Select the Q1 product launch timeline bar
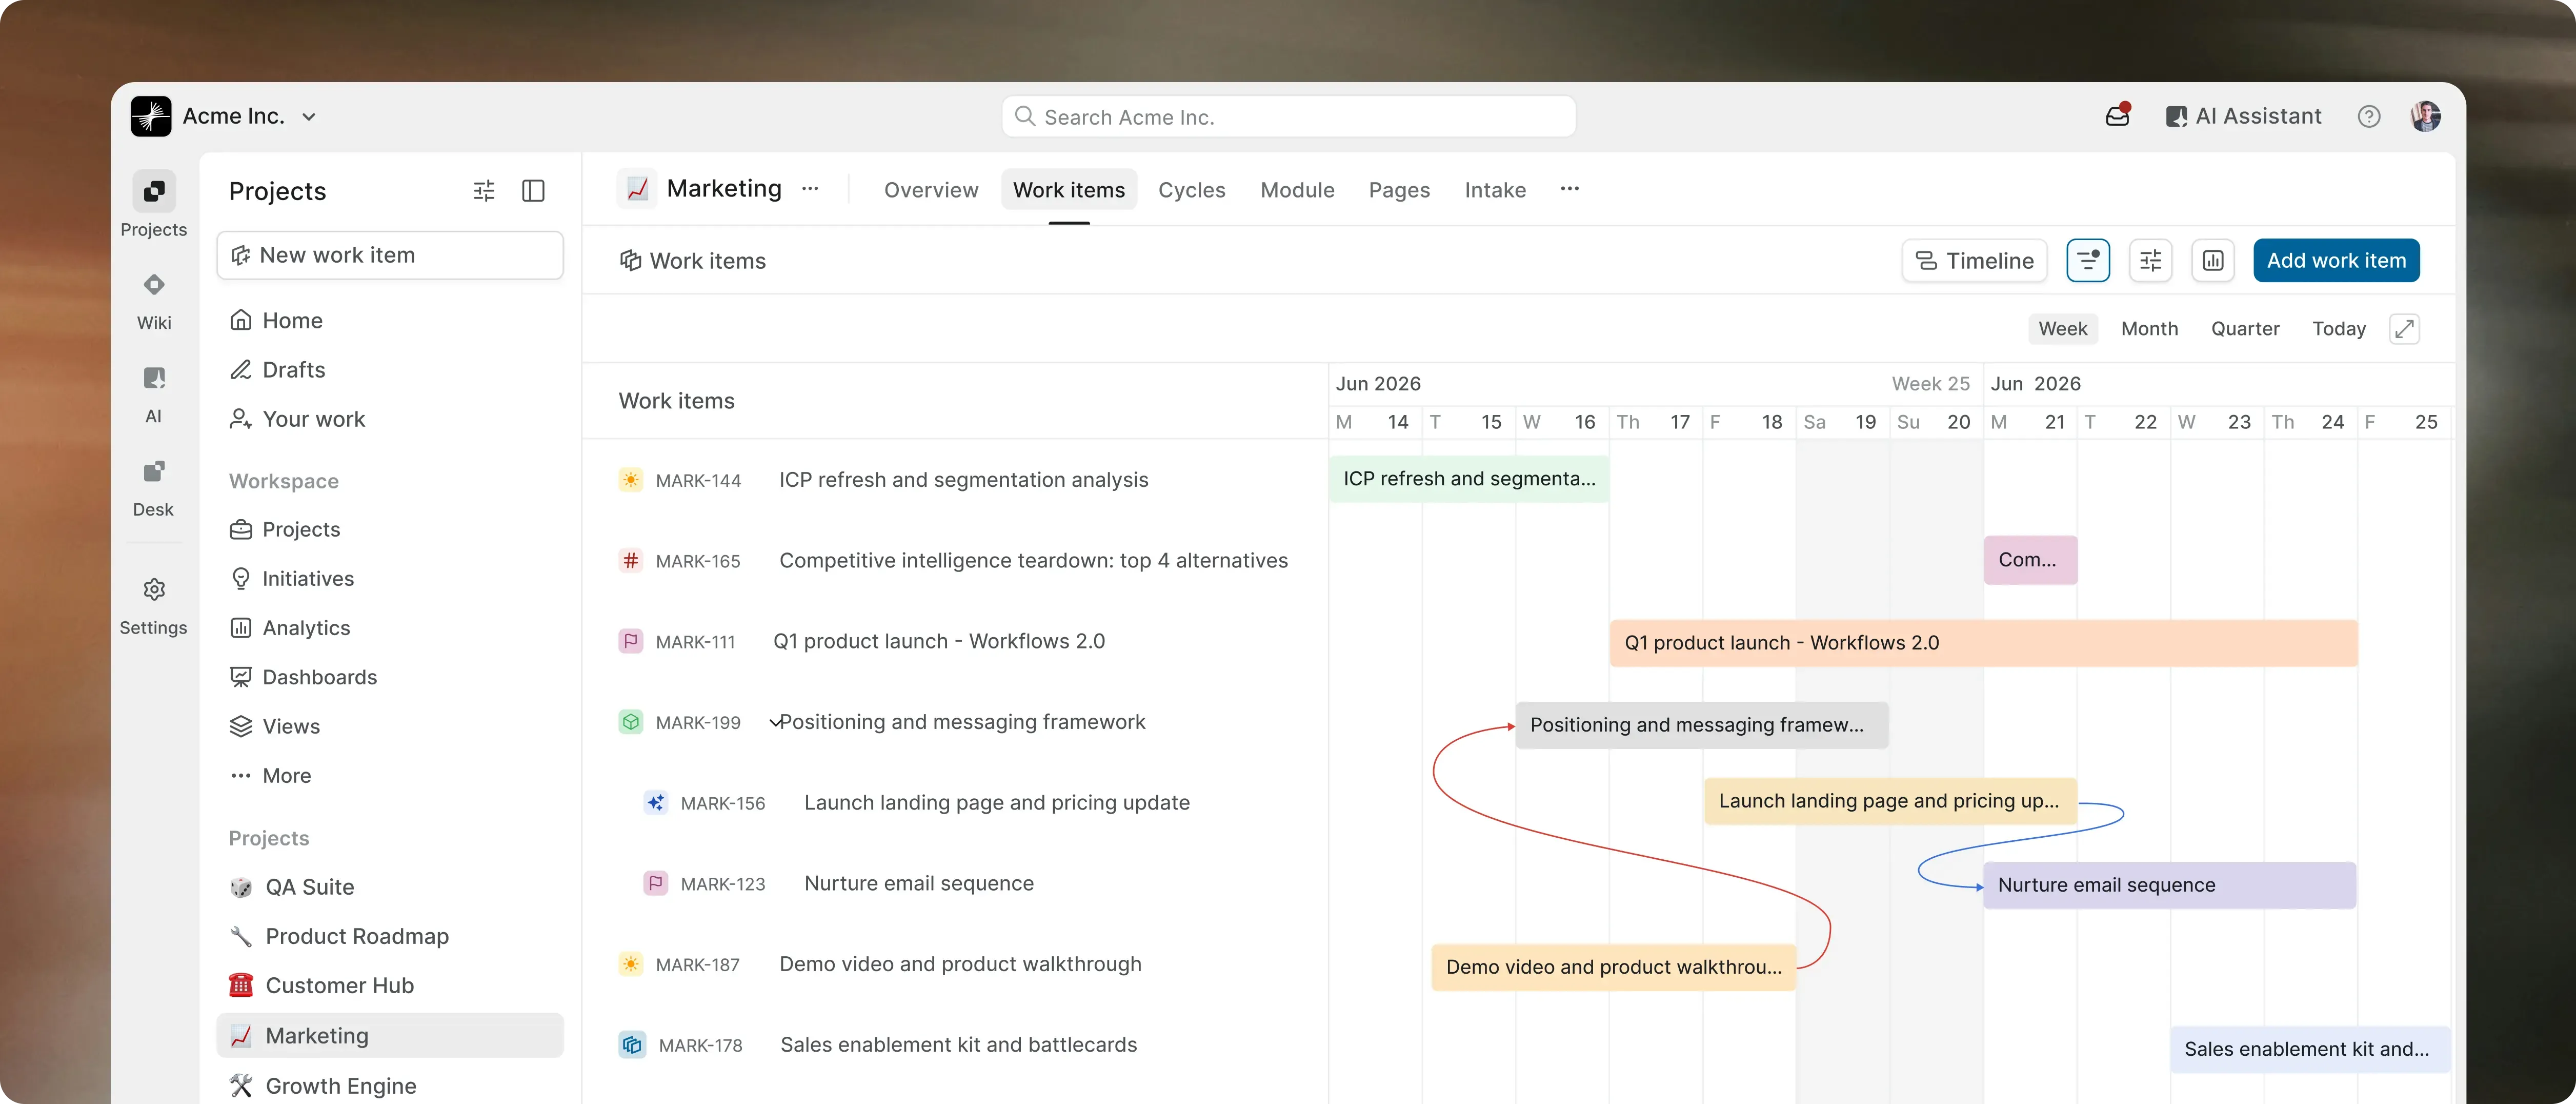Screen dimensions: 2576x1104 (x=1983, y=643)
